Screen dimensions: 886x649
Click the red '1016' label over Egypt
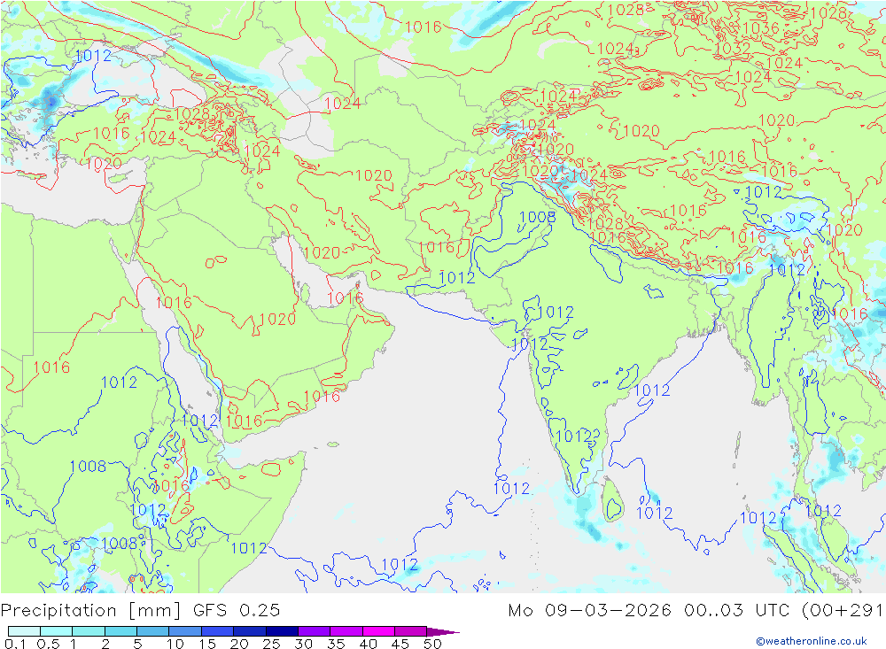[51, 367]
